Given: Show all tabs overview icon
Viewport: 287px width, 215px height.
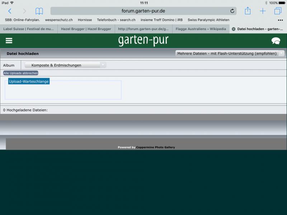Looking at the screenshot, I should tap(278, 11).
